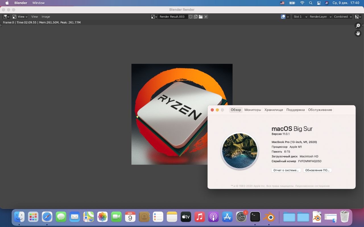Image resolution: width=364 pixels, height=227 pixels.
Task: Create a new image with the duplicate icon
Action: pos(196,17)
